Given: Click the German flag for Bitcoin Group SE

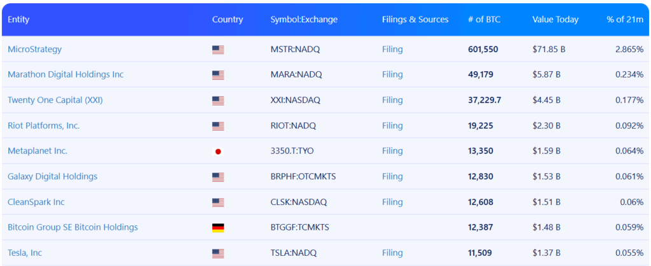Looking at the screenshot, I should [218, 228].
